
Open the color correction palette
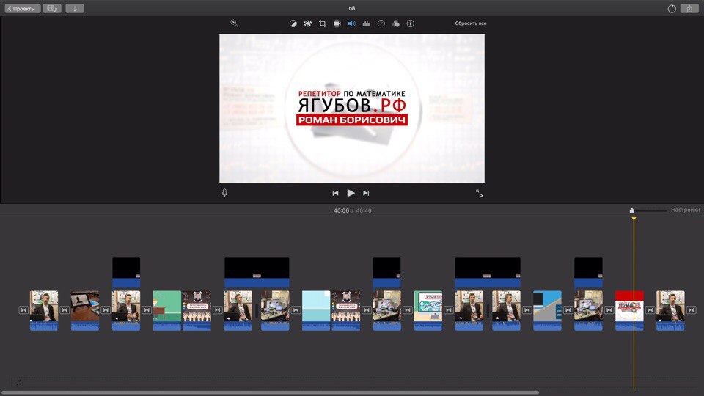[x=307, y=23]
